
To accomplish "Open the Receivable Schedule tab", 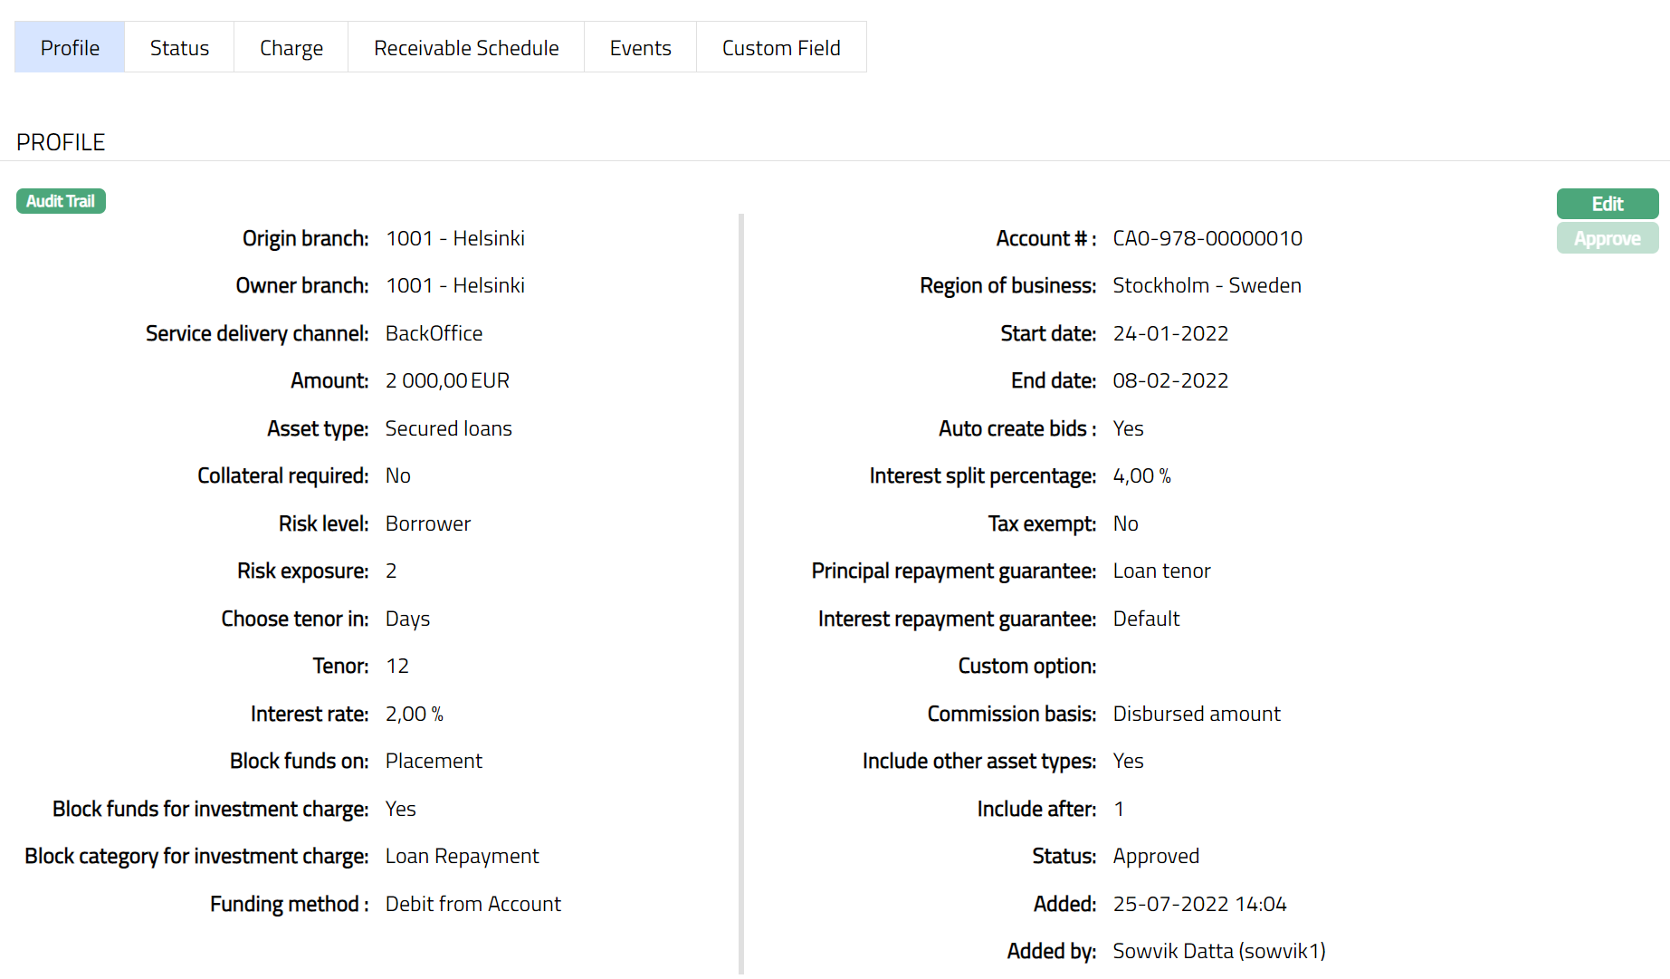I will 466,48.
